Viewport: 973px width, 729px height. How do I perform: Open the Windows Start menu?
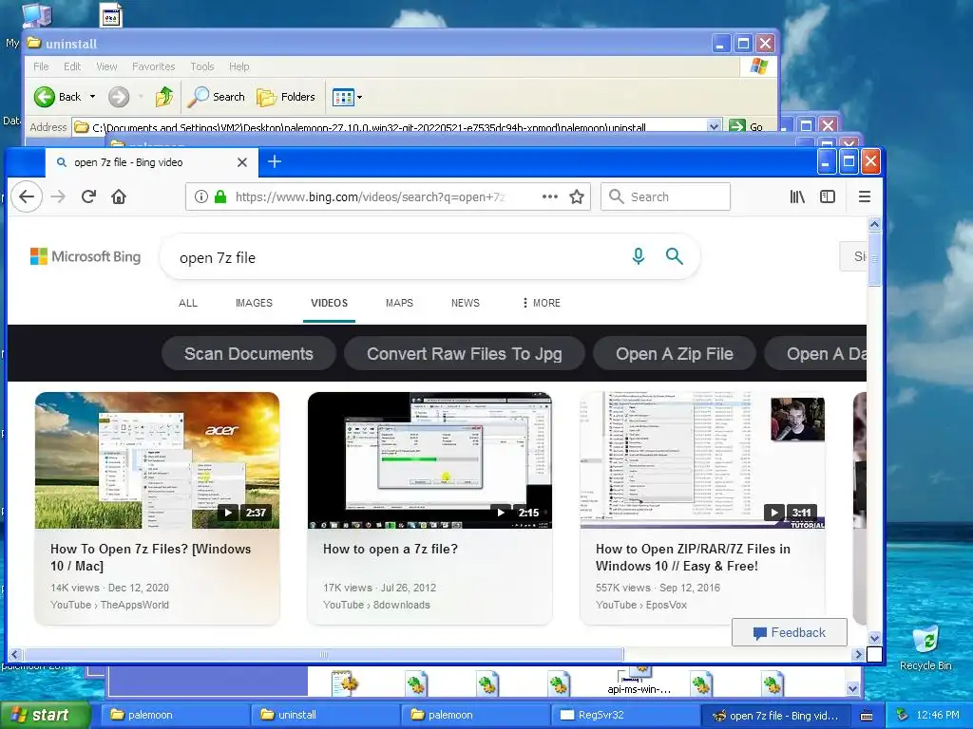point(46,715)
